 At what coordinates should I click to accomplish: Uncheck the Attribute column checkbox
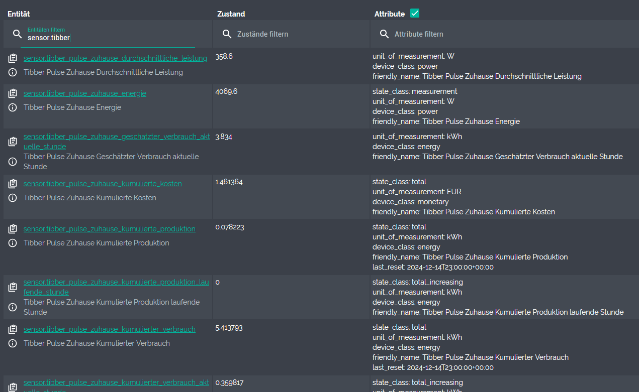point(415,14)
